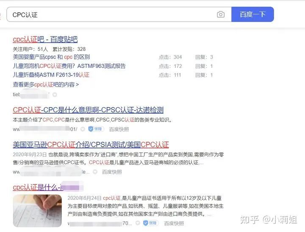Screen dimensions: 305x232
Task: Open 百度快照 for the 美国亚马逊 result
Action: (112, 172)
